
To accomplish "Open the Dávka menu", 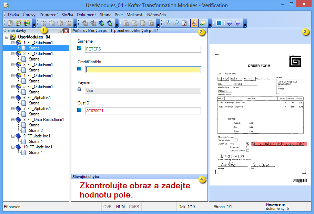I will (x=13, y=15).
